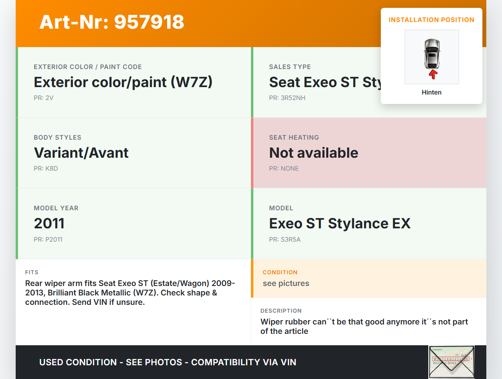This screenshot has width=502, height=379.
Task: Select the Seat Exeo ST sales type value
Action: tap(324, 82)
